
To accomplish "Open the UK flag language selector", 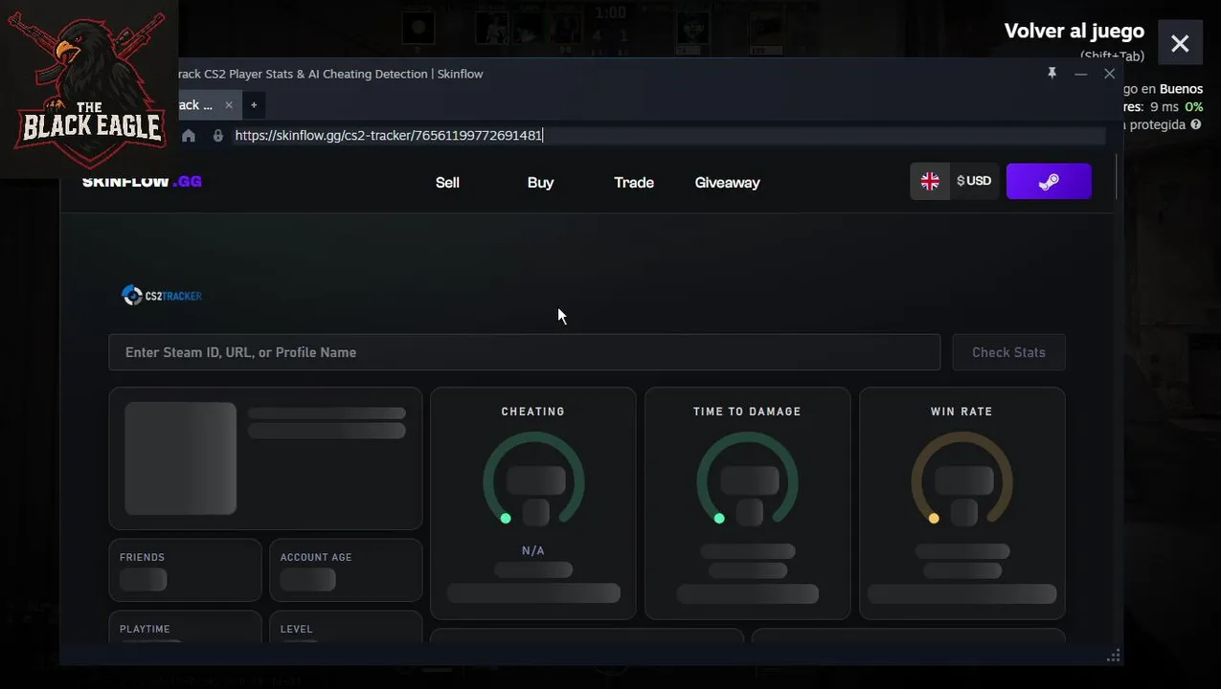I will tap(930, 181).
